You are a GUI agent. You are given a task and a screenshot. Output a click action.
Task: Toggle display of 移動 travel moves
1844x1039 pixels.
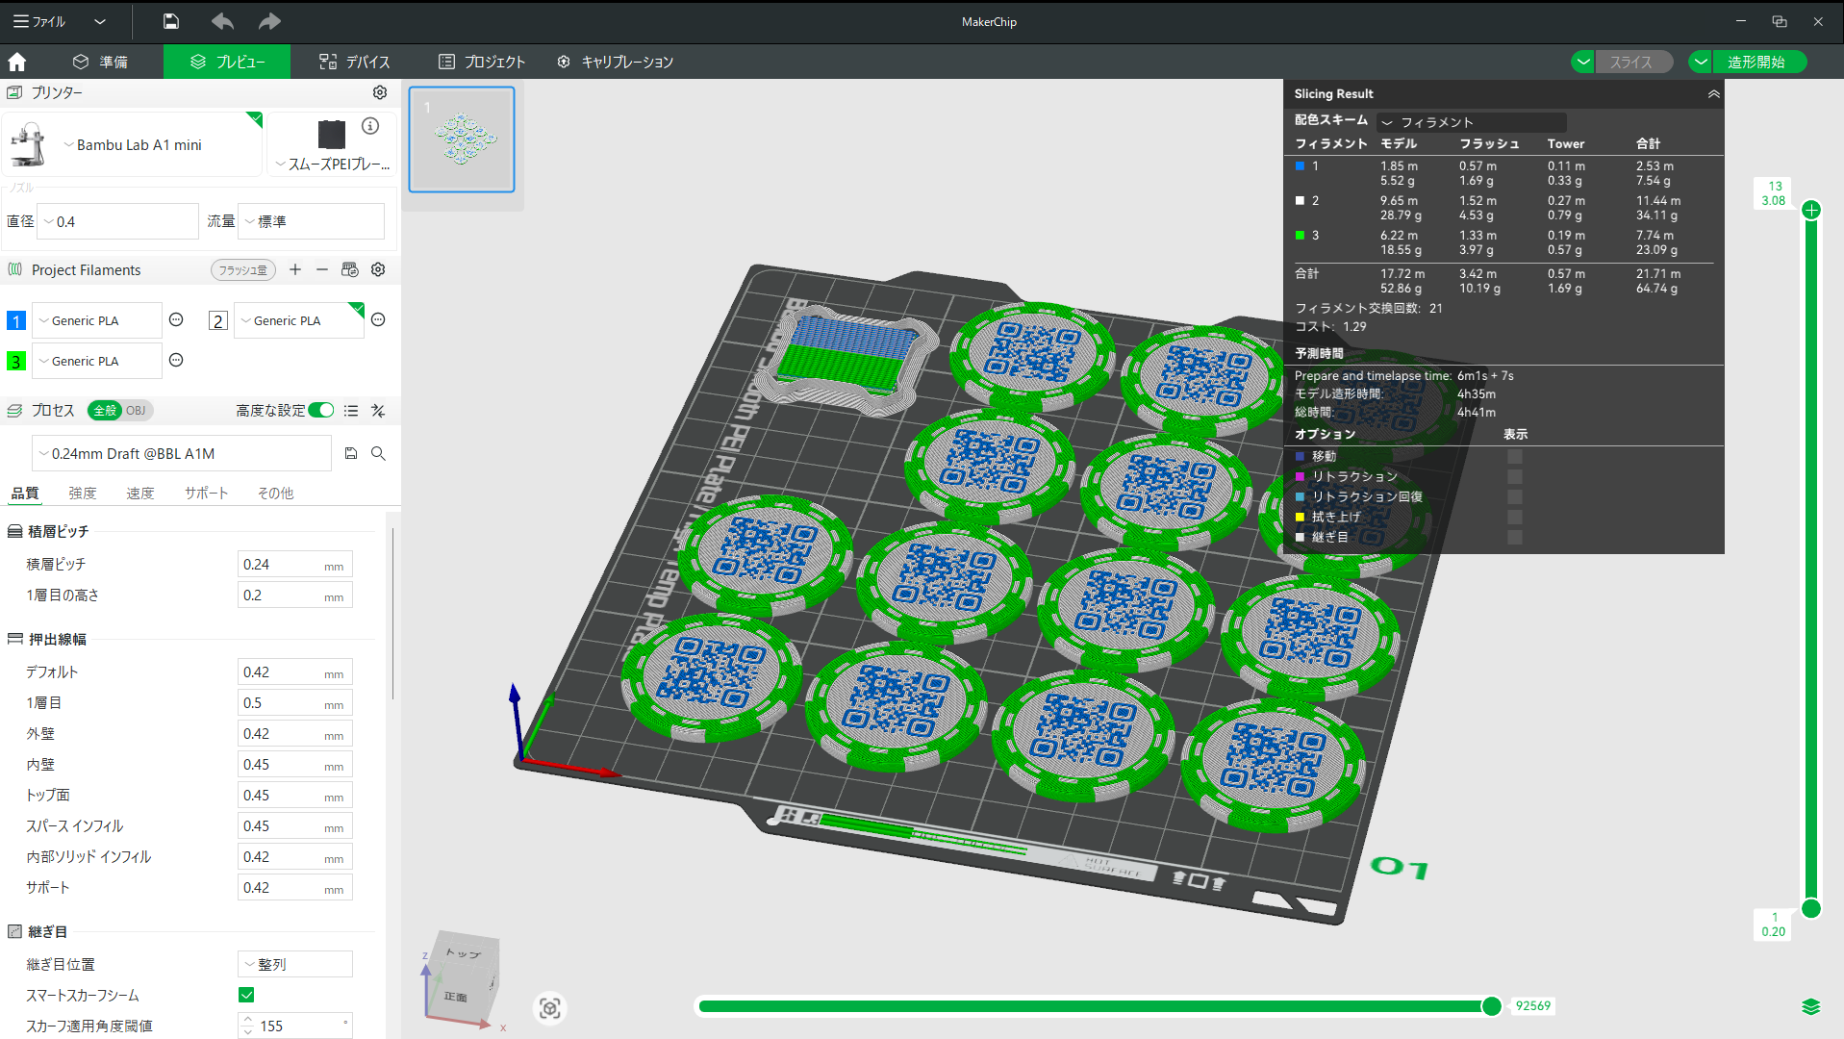click(1515, 456)
